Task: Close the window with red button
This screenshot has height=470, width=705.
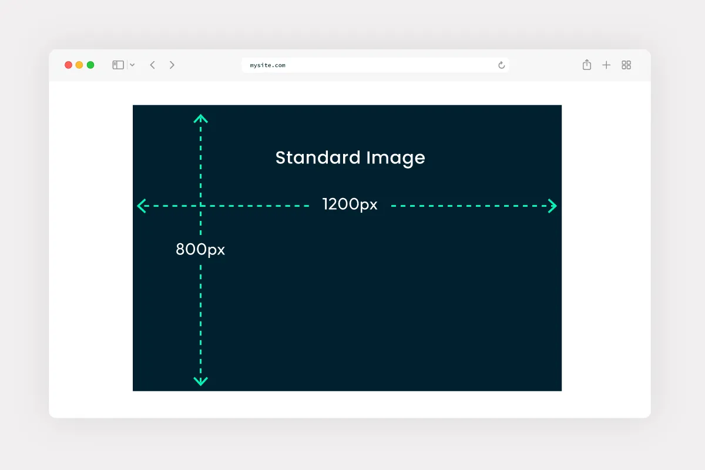Action: pyautogui.click(x=68, y=65)
